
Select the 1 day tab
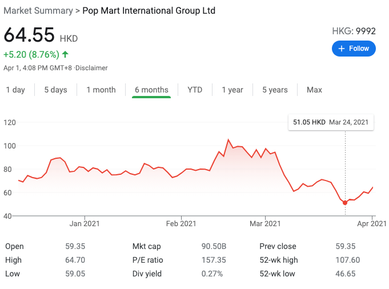[15, 90]
